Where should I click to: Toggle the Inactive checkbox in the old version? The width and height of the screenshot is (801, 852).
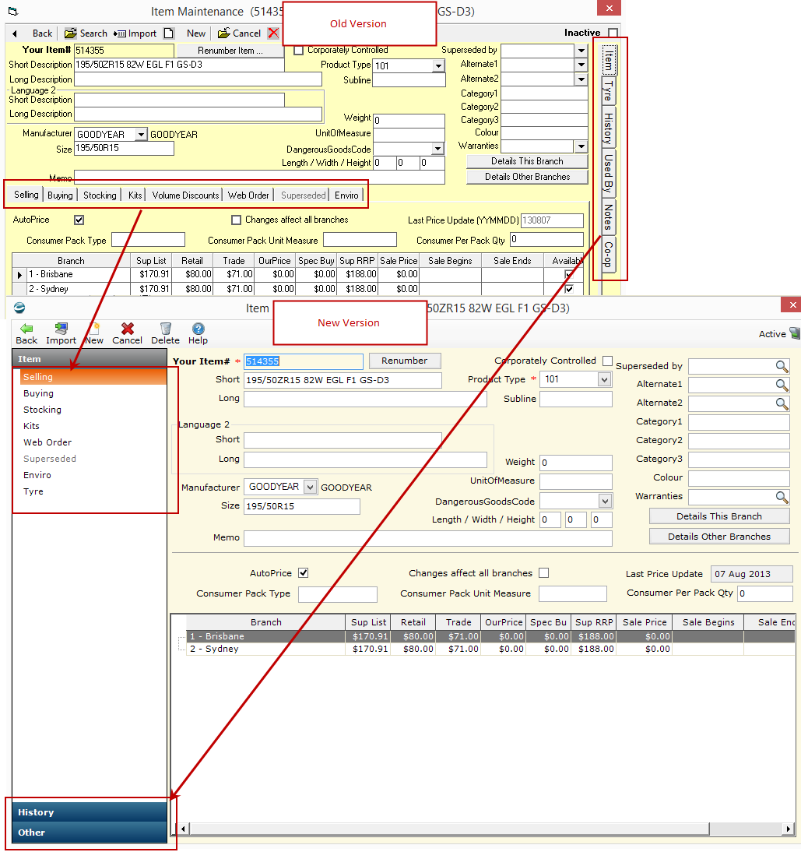(x=613, y=33)
